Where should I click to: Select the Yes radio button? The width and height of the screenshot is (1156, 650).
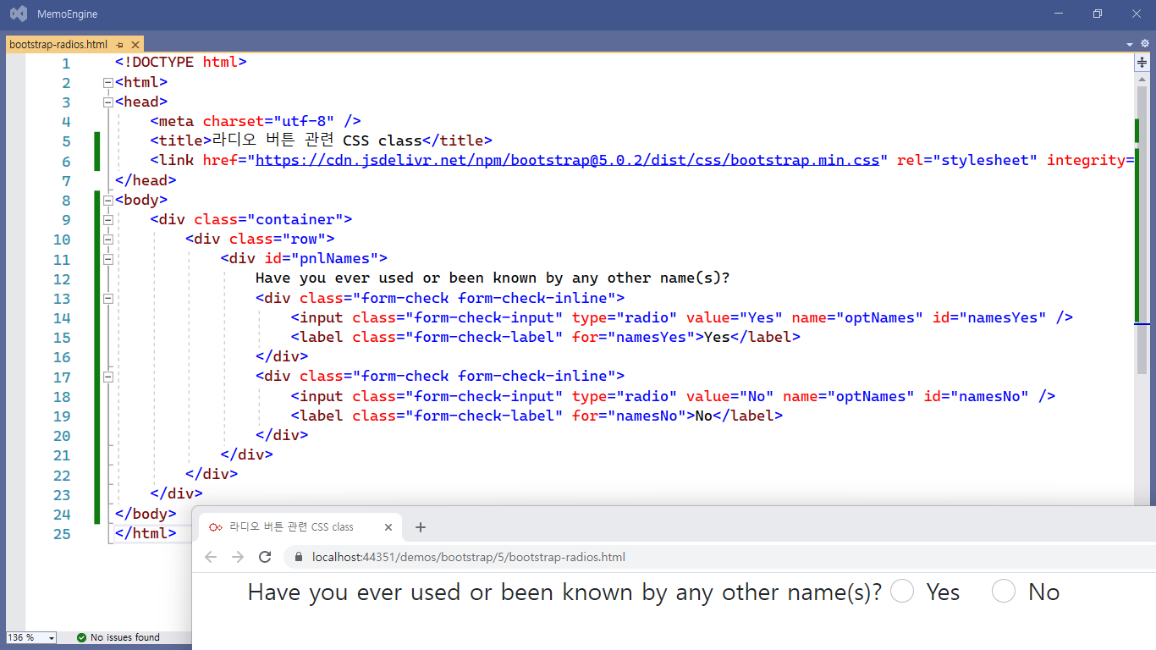(902, 592)
